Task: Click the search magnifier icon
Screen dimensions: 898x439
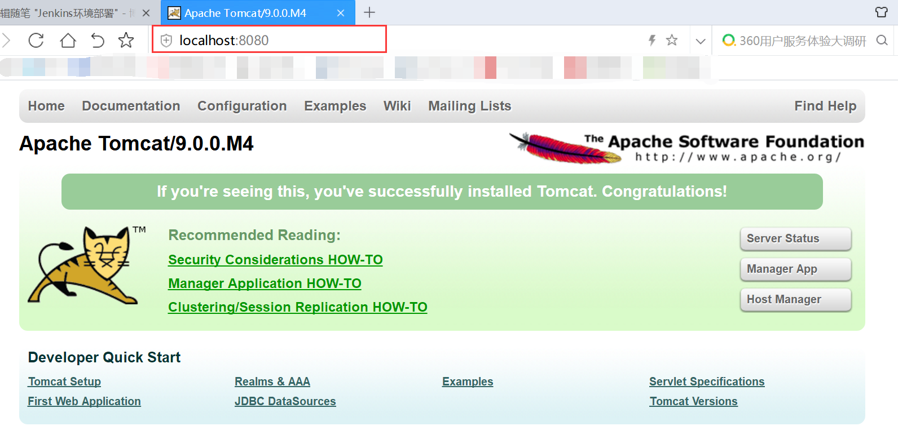Action: click(882, 40)
